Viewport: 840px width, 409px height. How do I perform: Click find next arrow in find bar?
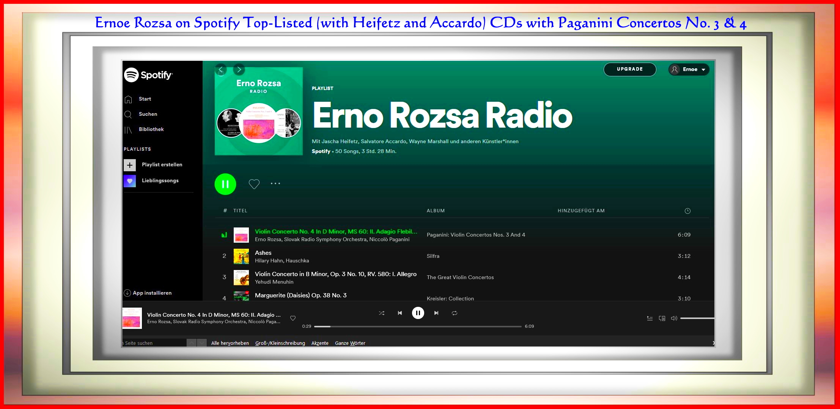tap(202, 343)
